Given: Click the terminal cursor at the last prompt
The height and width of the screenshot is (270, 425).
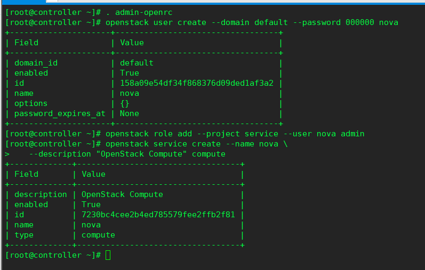Looking at the screenshot, I should (x=108, y=255).
